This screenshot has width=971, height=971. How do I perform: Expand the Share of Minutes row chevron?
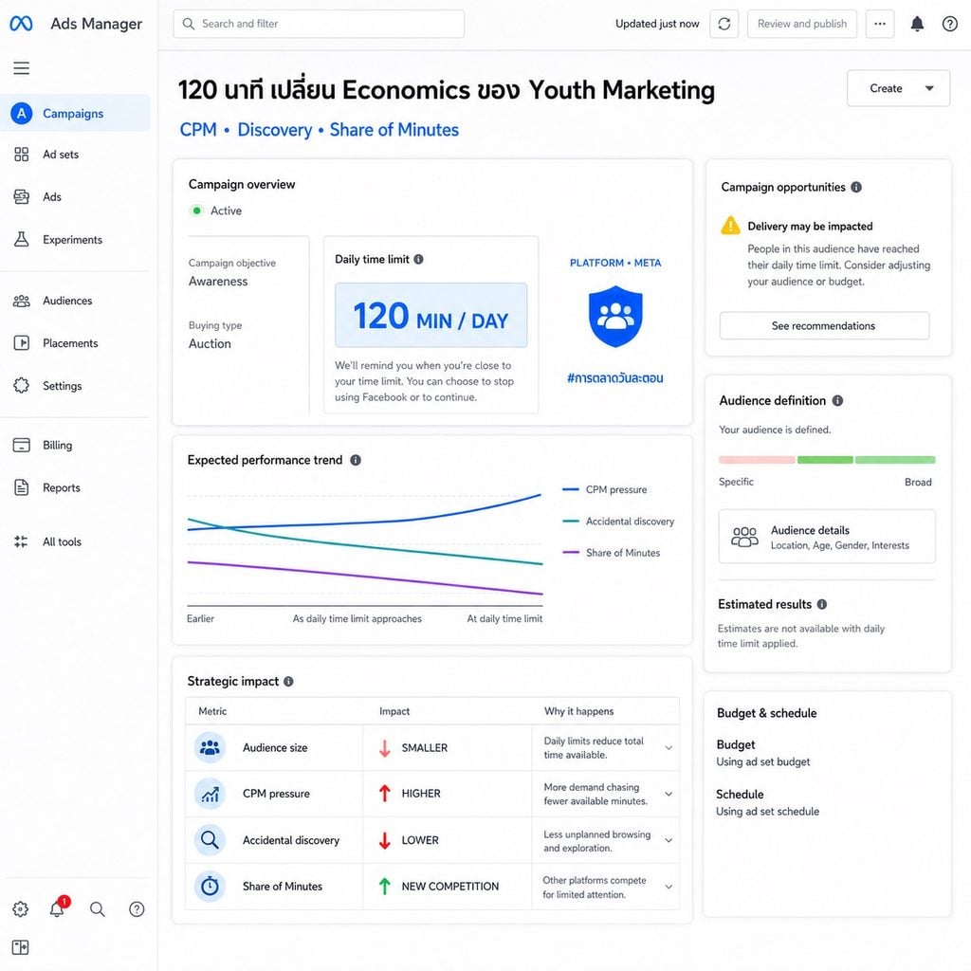(669, 887)
